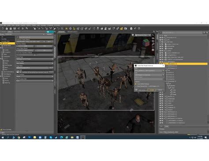Screen dimensions: 209x161
Task: Open the Perspective View dropdown
Action: (x=143, y=35)
